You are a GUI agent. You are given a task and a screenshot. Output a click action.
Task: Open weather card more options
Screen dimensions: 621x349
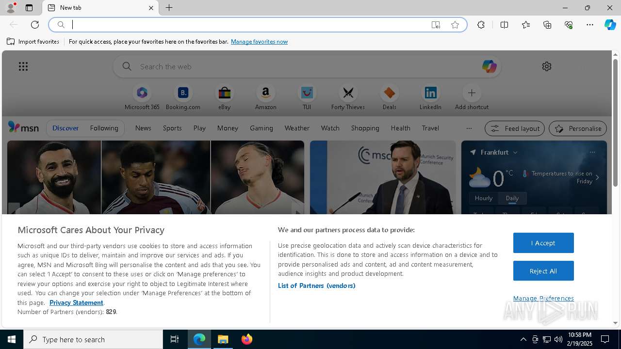pyautogui.click(x=592, y=152)
